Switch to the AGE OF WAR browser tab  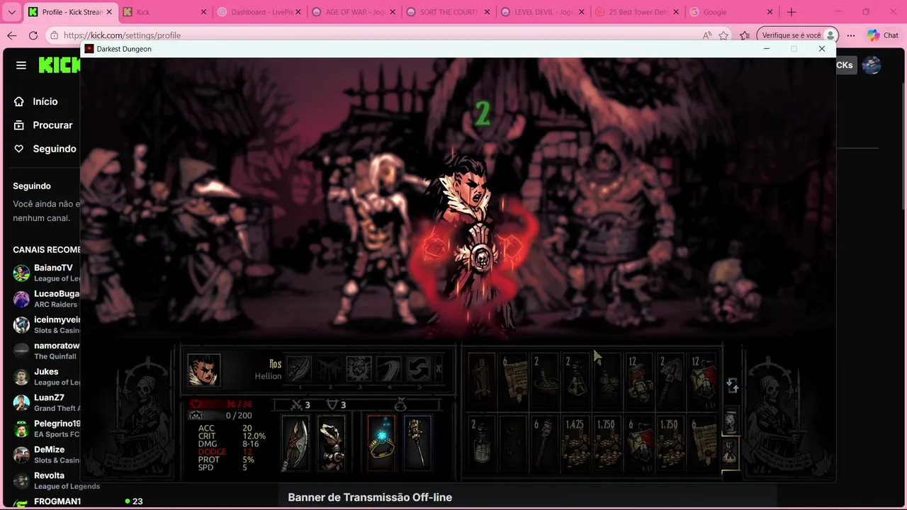(353, 12)
